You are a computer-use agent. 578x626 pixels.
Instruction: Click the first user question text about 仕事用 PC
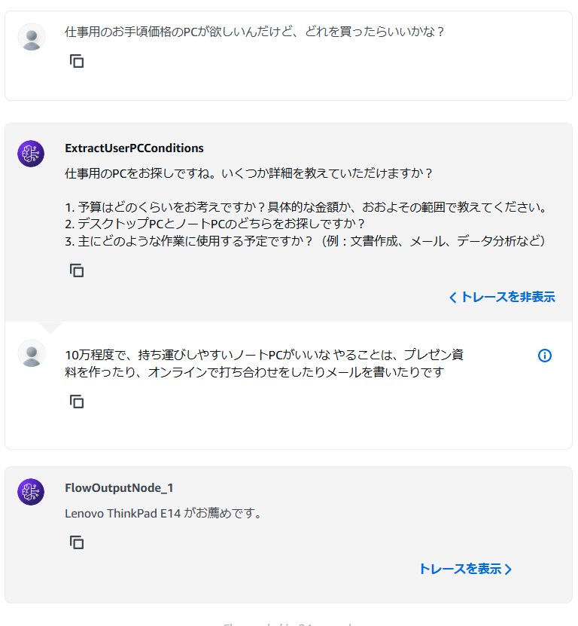[x=254, y=32]
